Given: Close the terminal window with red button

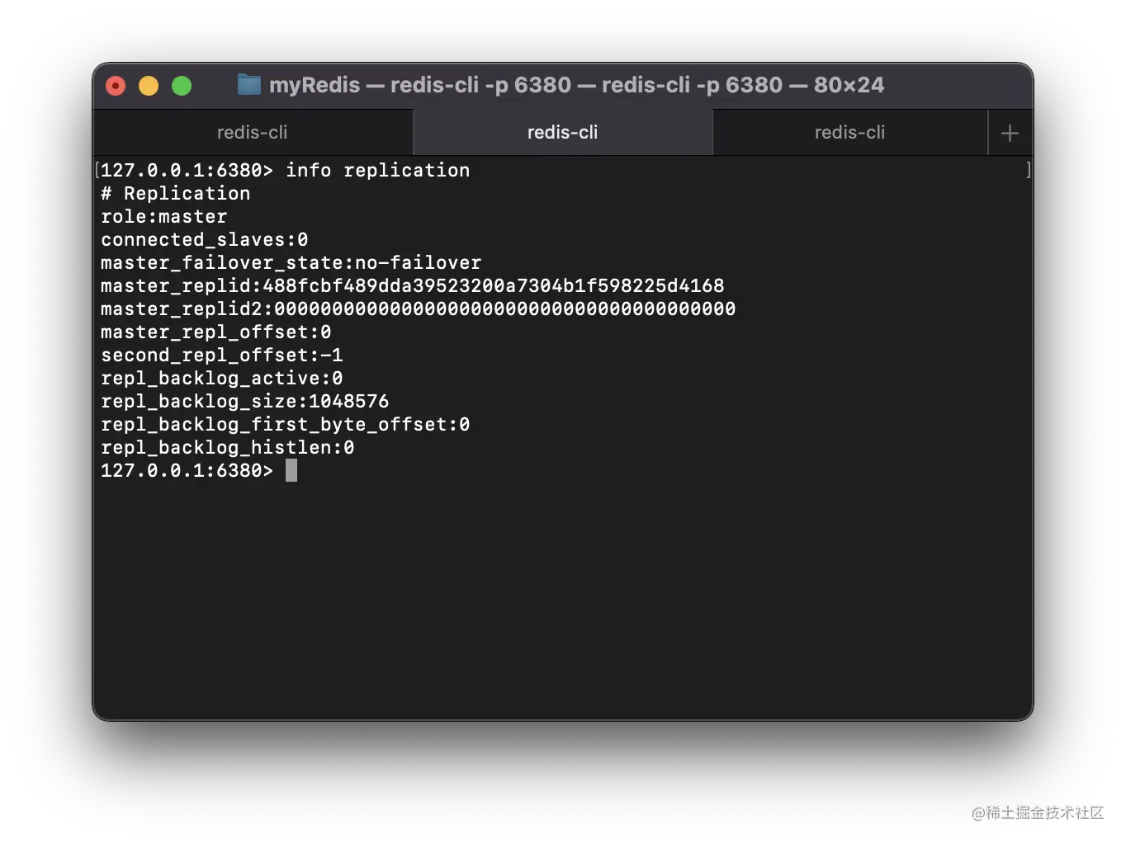Looking at the screenshot, I should click(116, 85).
